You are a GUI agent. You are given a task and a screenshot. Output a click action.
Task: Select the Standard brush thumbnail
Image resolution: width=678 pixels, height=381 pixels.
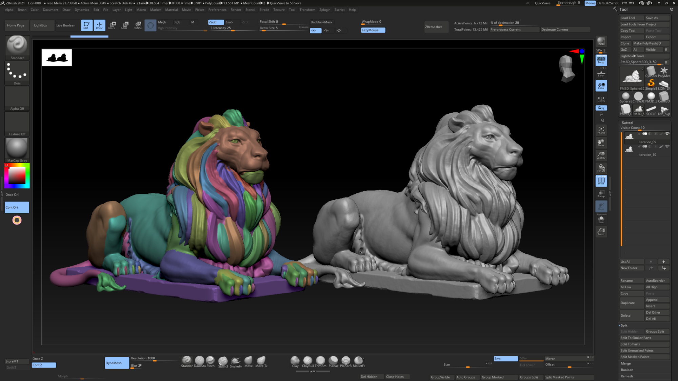point(17,46)
